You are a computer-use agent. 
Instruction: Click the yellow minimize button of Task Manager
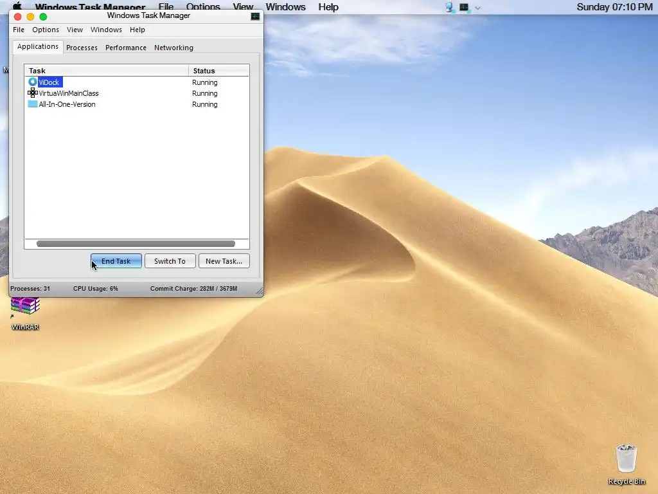coord(30,17)
